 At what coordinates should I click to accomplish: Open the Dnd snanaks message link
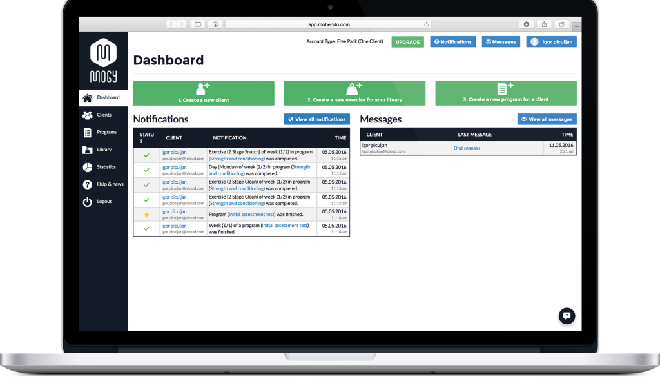click(467, 148)
